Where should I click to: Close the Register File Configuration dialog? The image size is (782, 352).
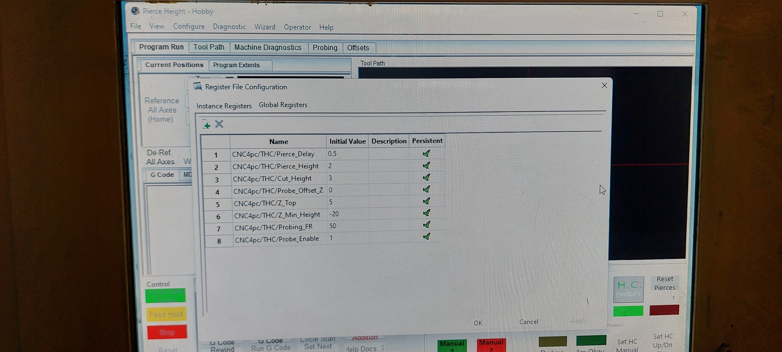pos(604,86)
